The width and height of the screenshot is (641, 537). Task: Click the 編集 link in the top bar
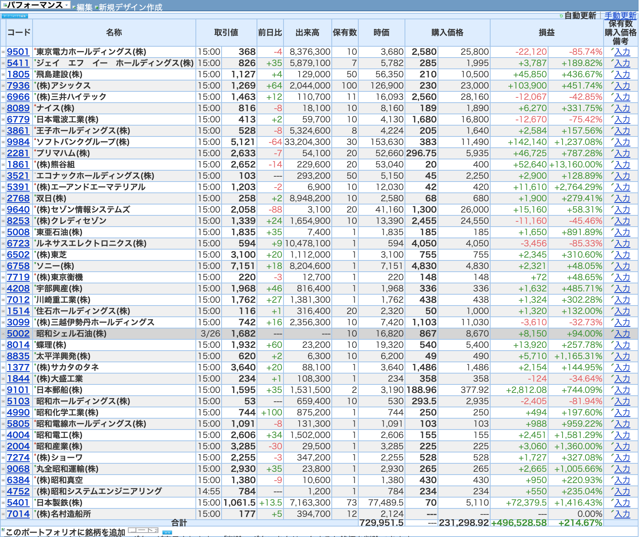pyautogui.click(x=84, y=7)
